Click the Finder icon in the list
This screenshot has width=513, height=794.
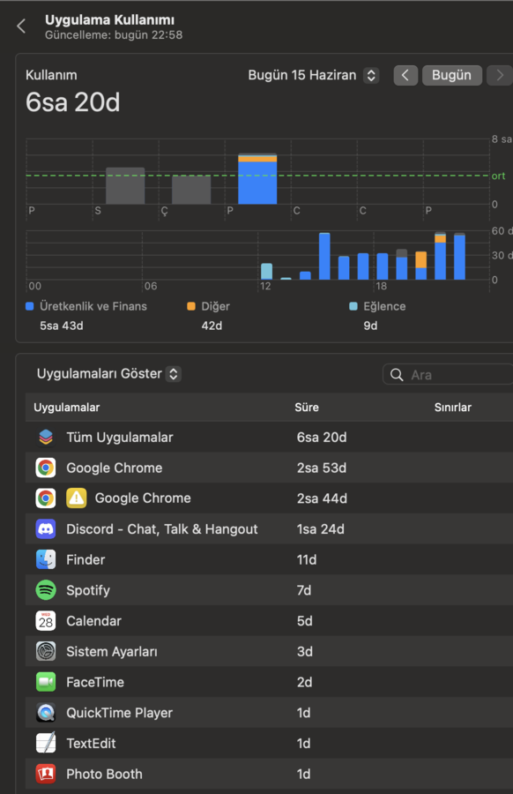tap(46, 559)
